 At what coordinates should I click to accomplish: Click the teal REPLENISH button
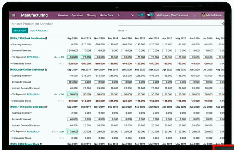[20, 31]
